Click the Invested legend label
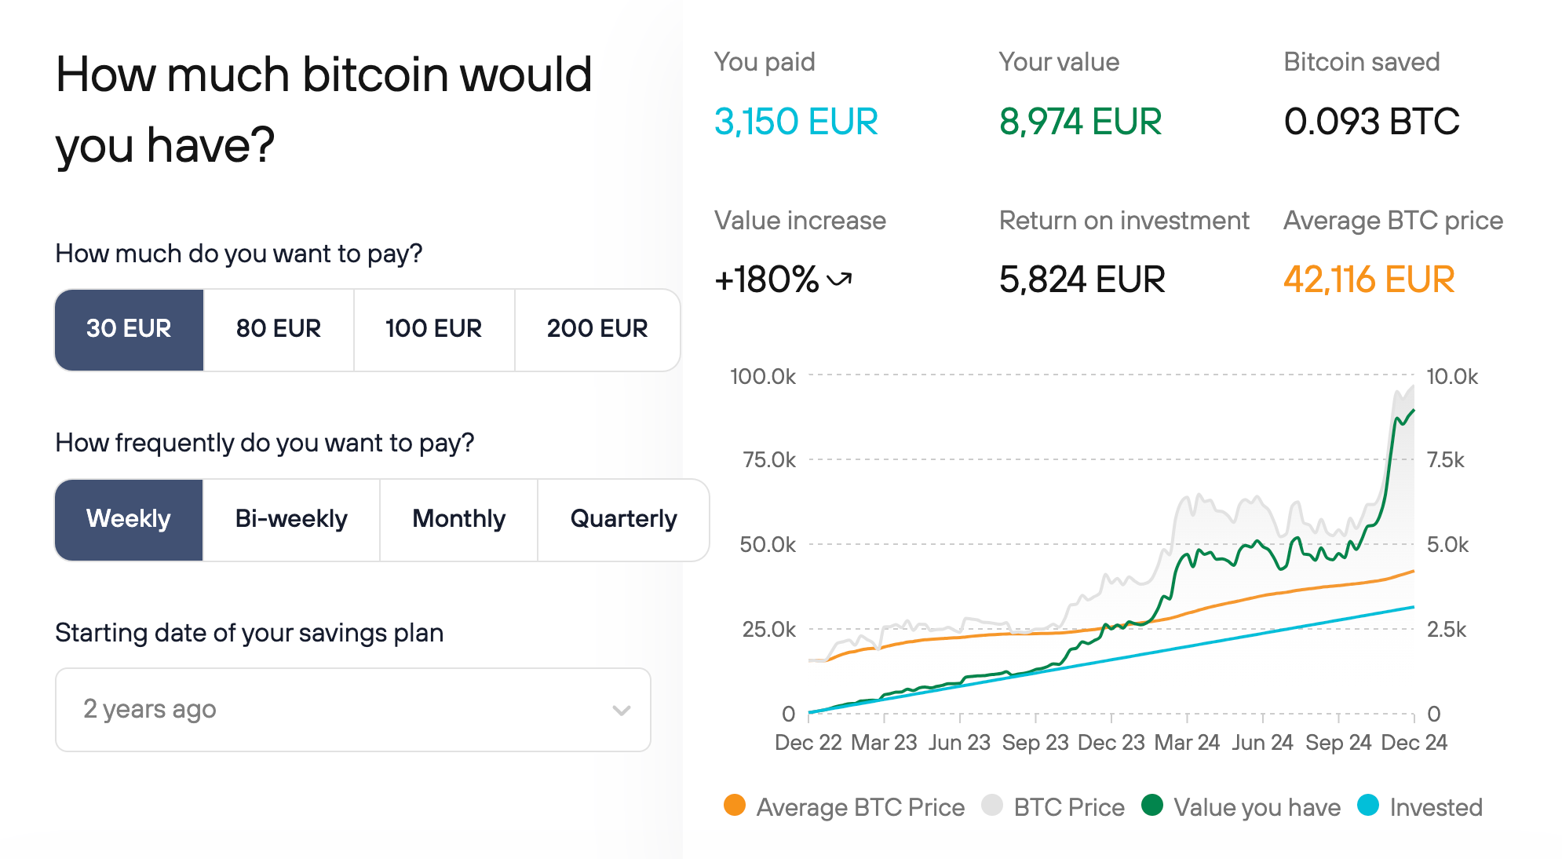Screen dimensions: 1562x859 click(1436, 807)
